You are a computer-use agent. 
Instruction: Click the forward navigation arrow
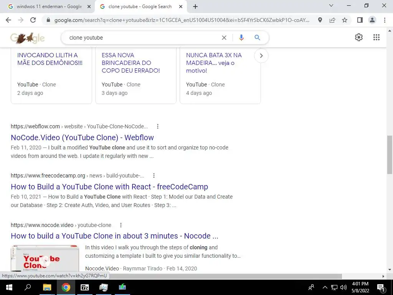coord(21,20)
